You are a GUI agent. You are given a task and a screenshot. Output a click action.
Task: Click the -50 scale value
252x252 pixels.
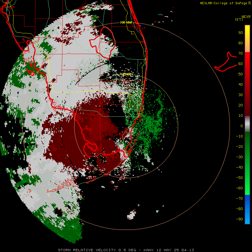click(x=239, y=178)
